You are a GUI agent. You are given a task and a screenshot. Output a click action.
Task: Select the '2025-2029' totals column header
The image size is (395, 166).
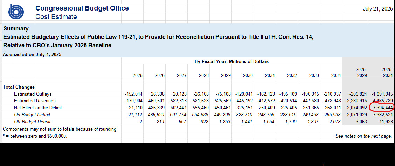pos(361,72)
